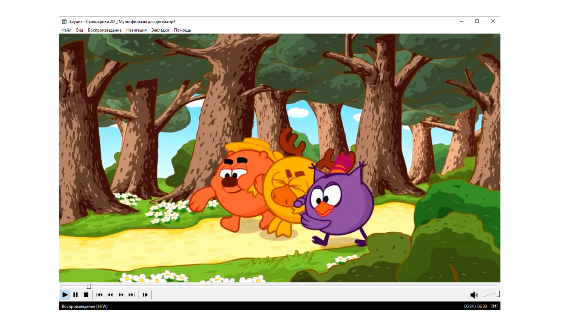Open the Воспроизведение menu
579x326 pixels.
click(105, 30)
